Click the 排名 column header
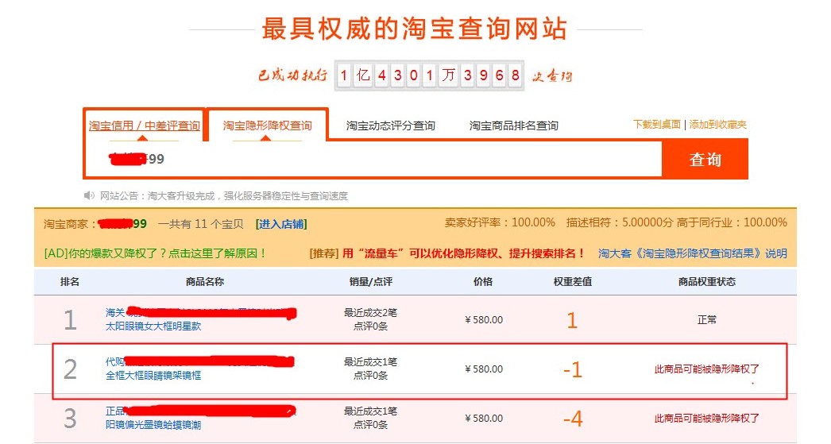This screenshot has height=444, width=831. click(69, 282)
